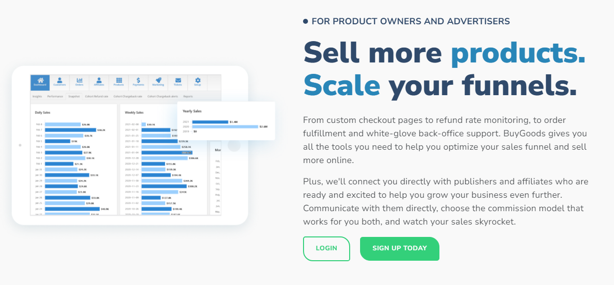Switch to the Insights tab
The height and width of the screenshot is (285, 614).
(37, 96)
